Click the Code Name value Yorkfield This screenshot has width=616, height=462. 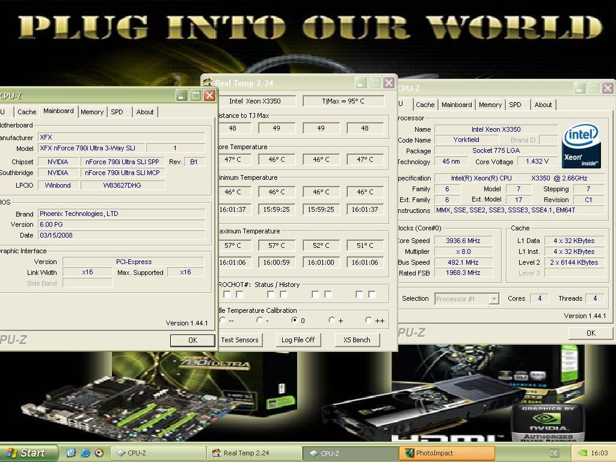(466, 140)
